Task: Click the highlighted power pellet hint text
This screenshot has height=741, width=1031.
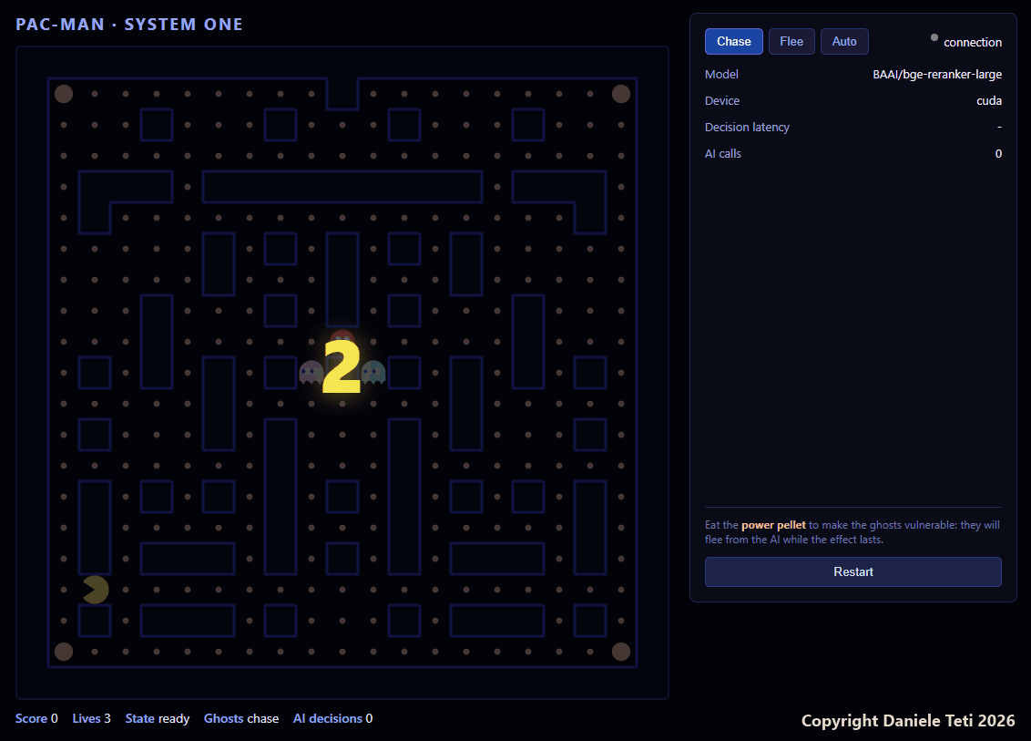Action: 773,525
